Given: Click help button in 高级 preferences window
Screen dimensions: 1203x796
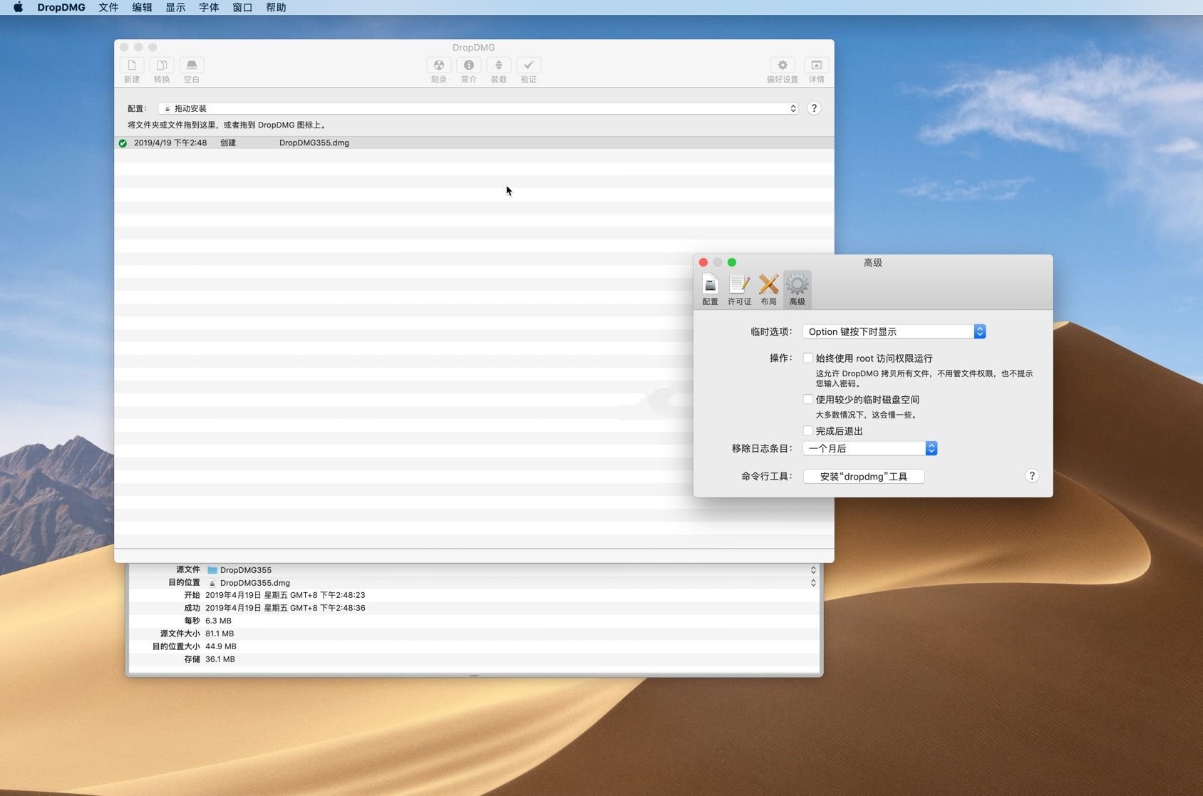Looking at the screenshot, I should point(1031,476).
